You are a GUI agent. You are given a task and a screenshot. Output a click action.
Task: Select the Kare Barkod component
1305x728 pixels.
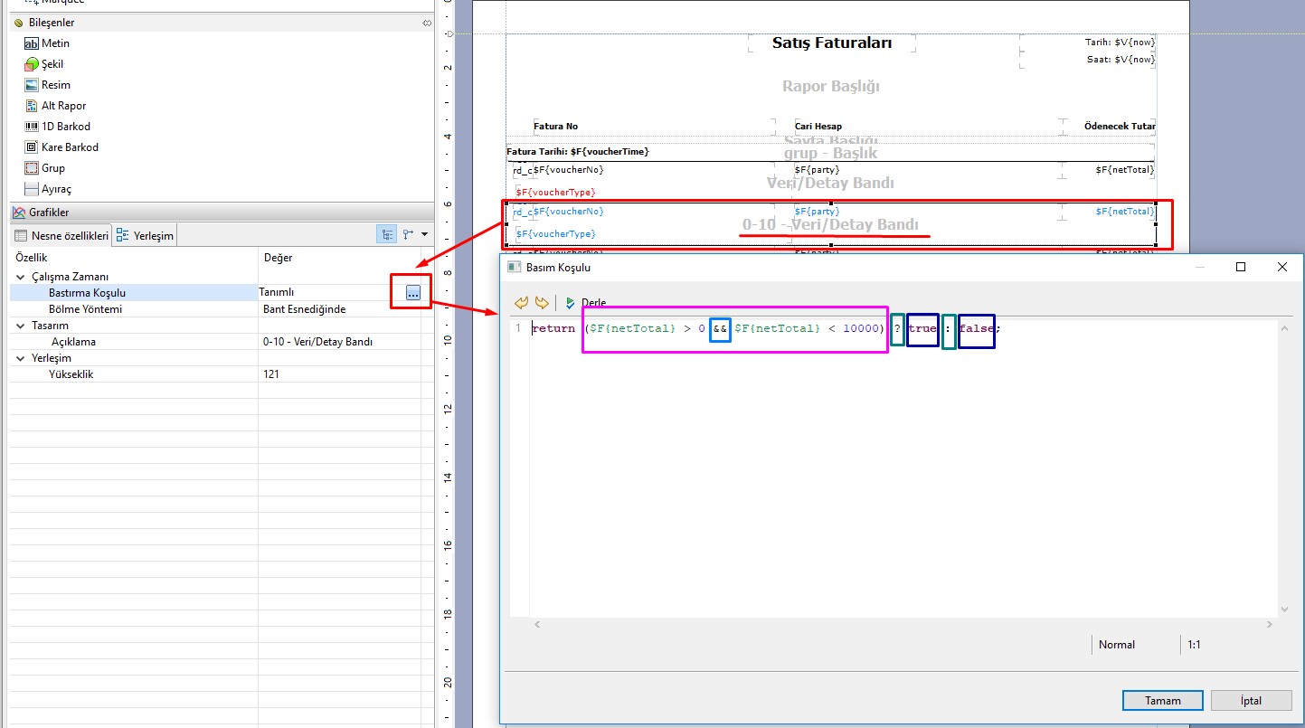pos(70,147)
